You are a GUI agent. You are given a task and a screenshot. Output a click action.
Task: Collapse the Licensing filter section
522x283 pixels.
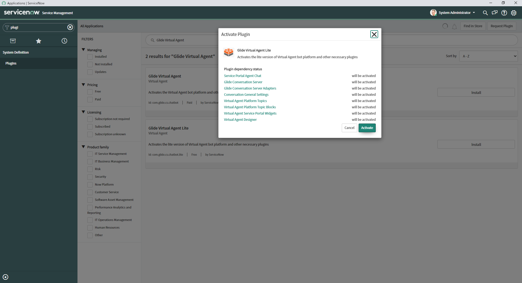pos(83,112)
